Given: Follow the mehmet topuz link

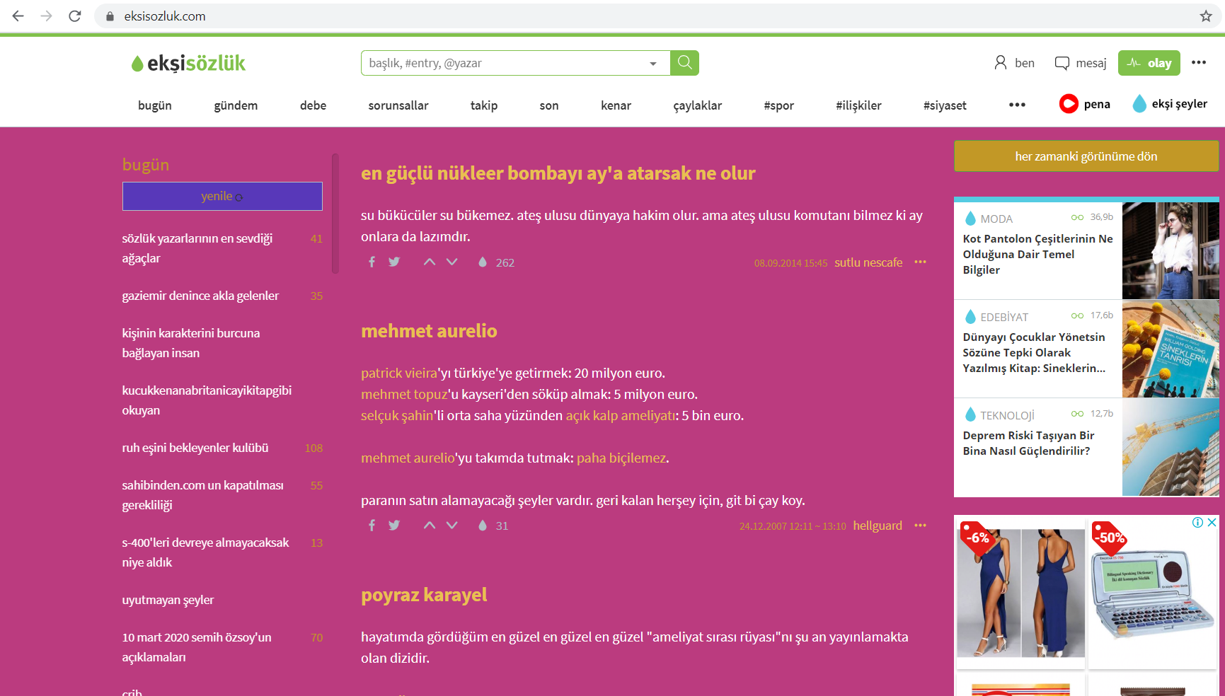Looking at the screenshot, I should [x=404, y=394].
